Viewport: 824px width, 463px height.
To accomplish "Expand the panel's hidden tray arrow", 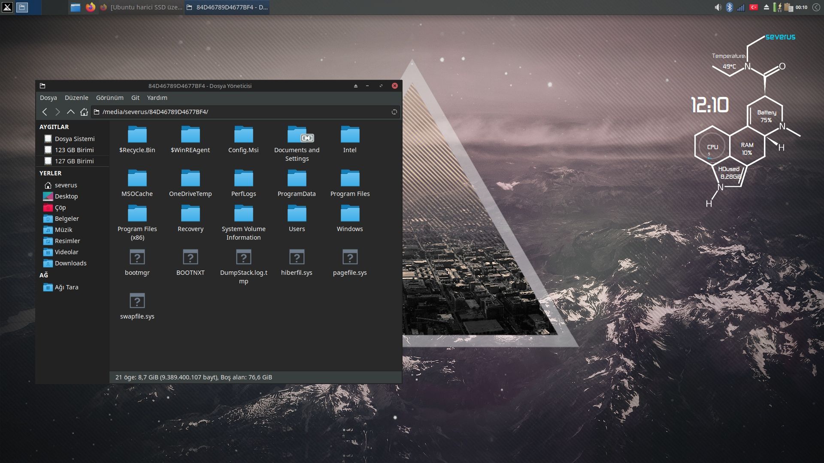I will (x=816, y=7).
